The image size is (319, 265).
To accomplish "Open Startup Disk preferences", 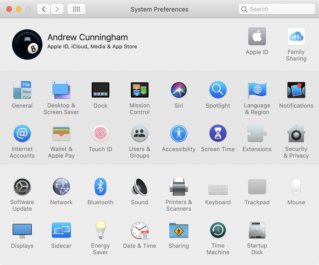I will tap(257, 230).
